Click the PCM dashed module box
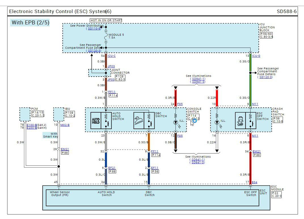Image resolution: width=304 pixels, height=219 pixels. click(25, 114)
